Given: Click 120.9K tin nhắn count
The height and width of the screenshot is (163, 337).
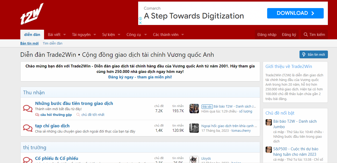Looking at the screenshot, I should coord(178,130).
